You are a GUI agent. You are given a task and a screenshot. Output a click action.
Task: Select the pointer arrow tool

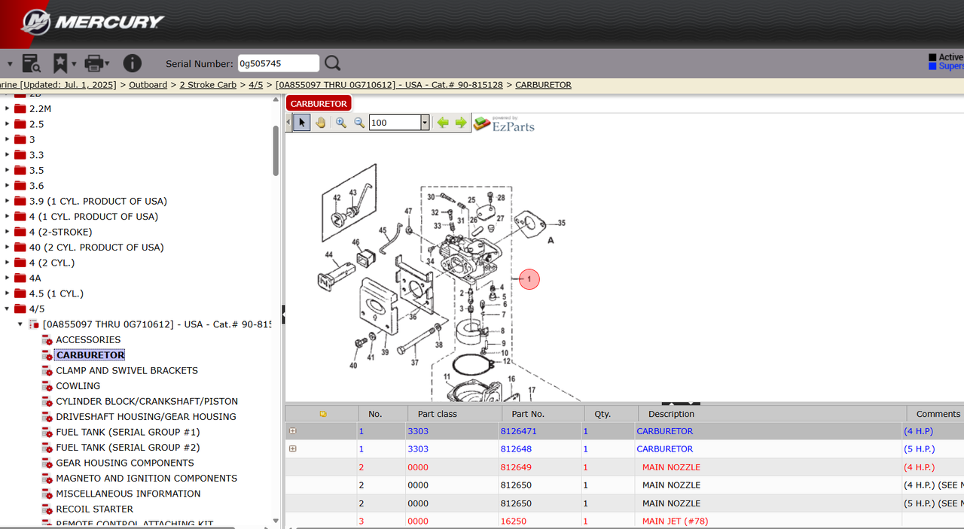(x=301, y=123)
